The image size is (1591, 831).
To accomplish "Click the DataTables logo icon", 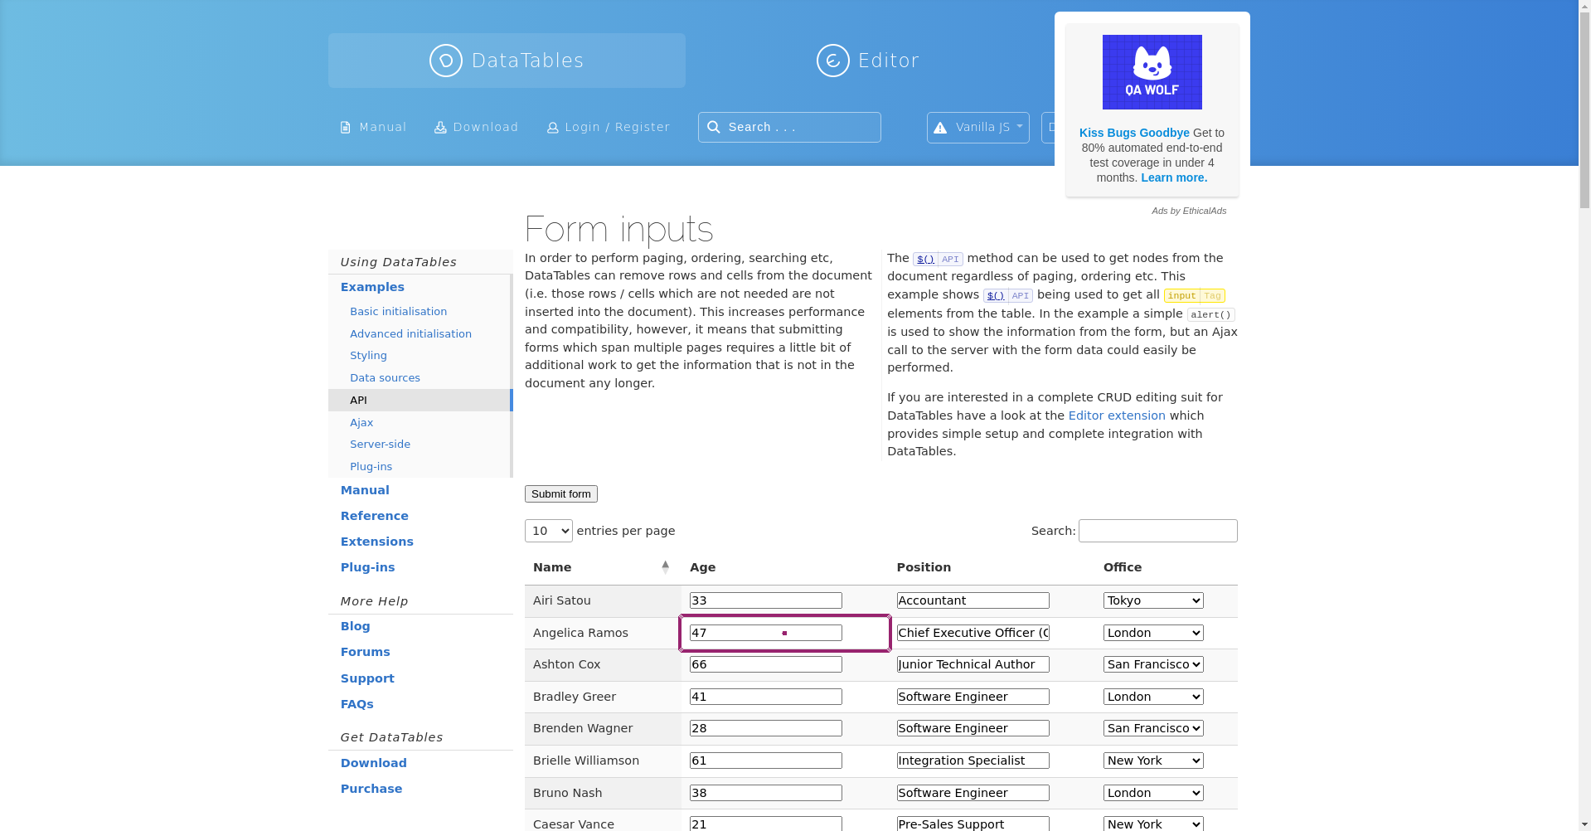I will coord(445,61).
